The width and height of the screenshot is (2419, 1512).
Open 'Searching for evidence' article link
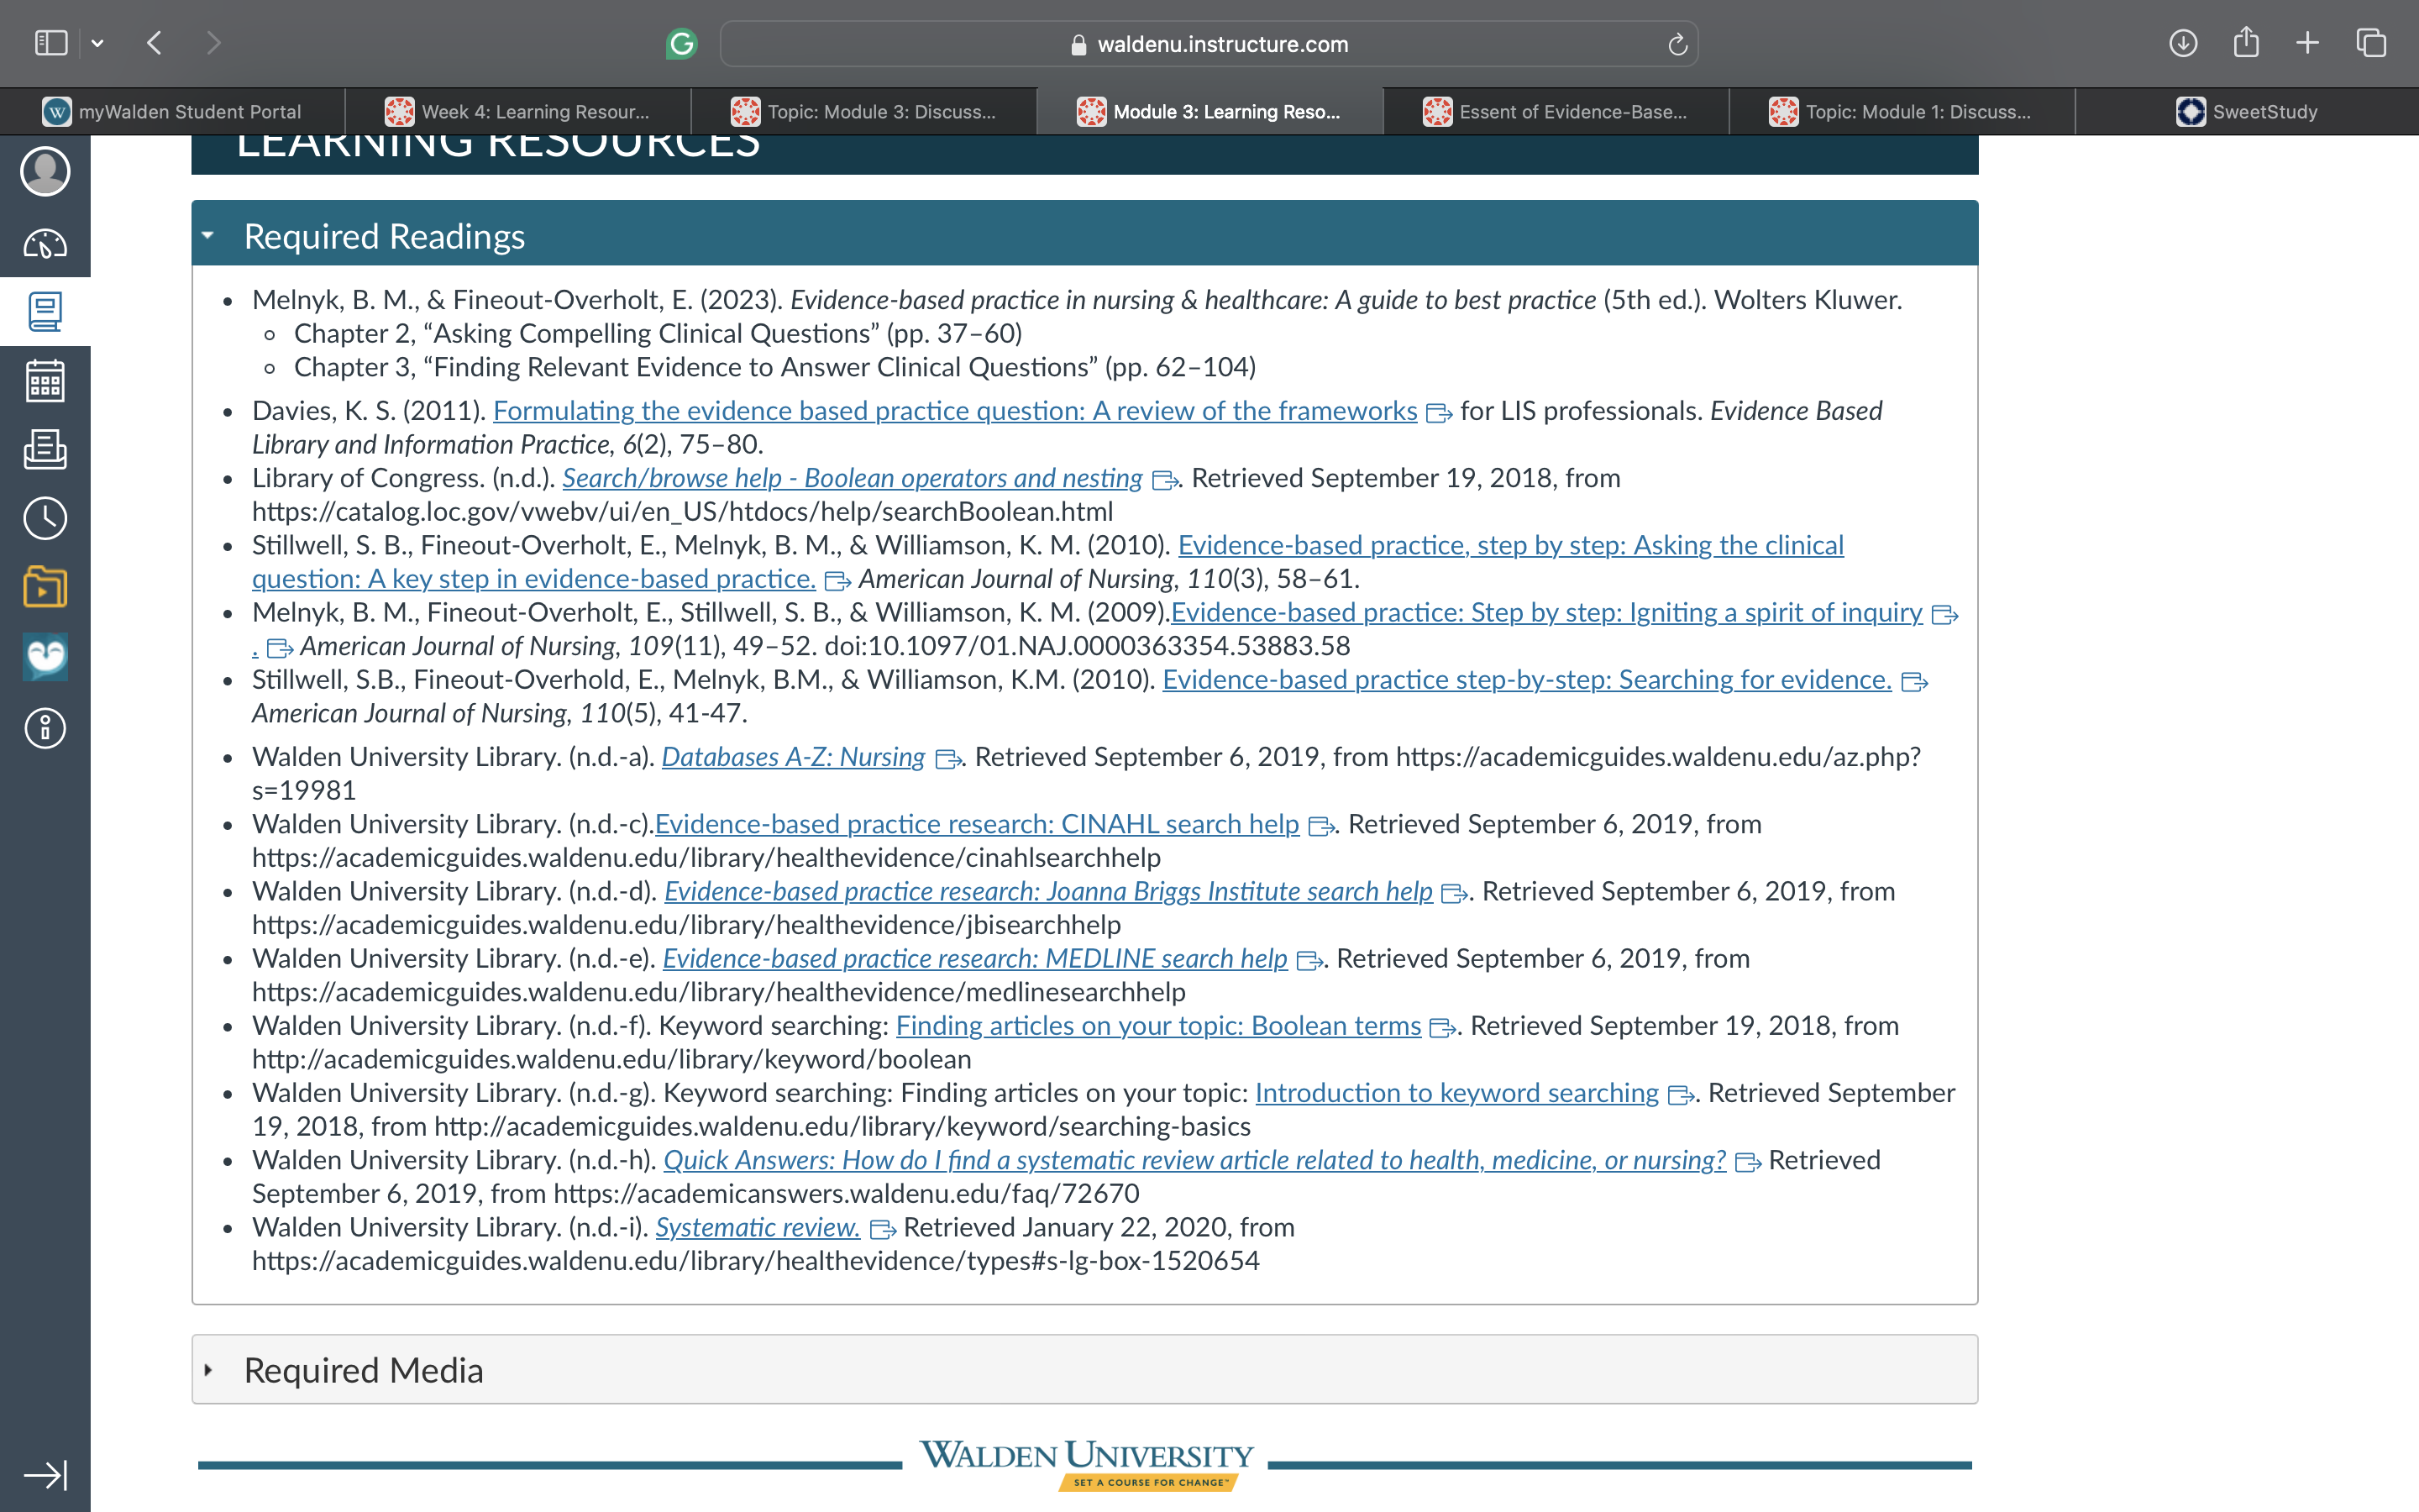pyautogui.click(x=1526, y=680)
